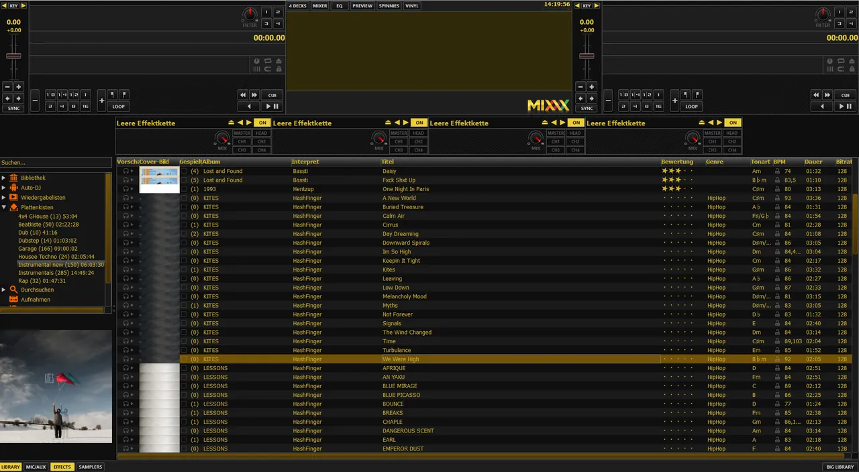Halve the loop size on left deck
This screenshot has width=859, height=472.
(35, 101)
